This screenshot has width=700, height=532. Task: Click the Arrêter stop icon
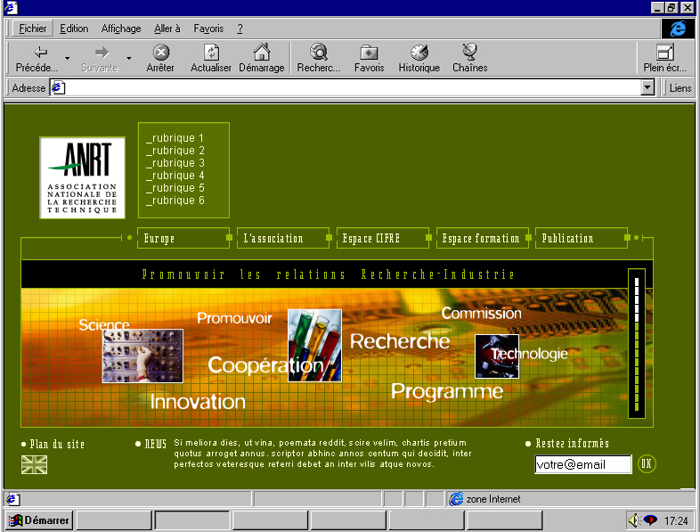click(x=160, y=53)
